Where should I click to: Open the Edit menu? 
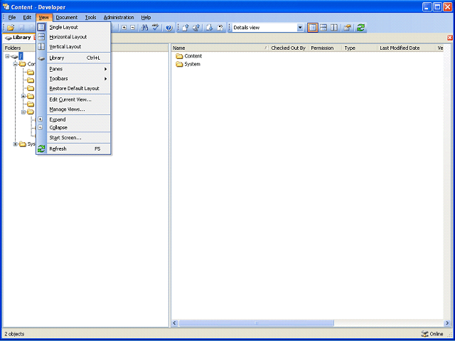[27, 17]
